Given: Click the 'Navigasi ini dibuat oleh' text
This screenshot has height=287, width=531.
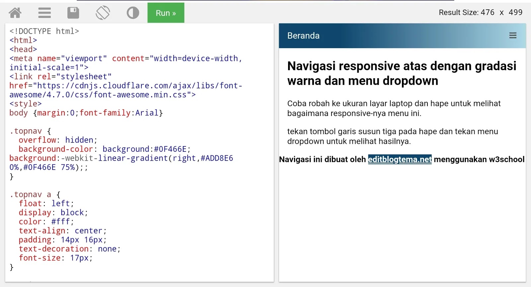Looking at the screenshot, I should 322,159.
